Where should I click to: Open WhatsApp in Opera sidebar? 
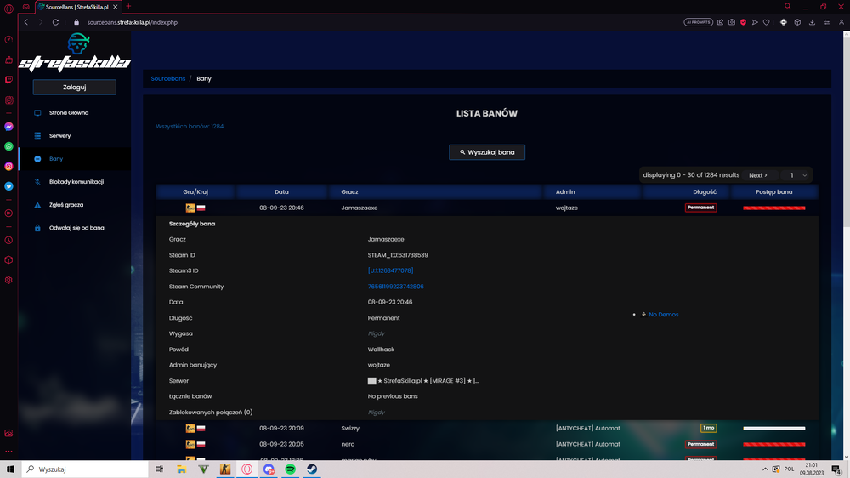point(8,146)
